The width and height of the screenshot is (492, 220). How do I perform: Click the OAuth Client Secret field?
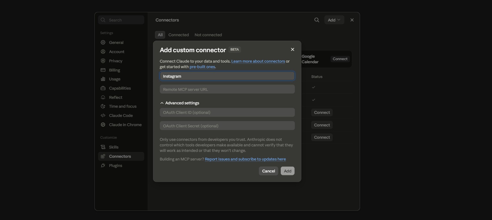[x=227, y=126]
